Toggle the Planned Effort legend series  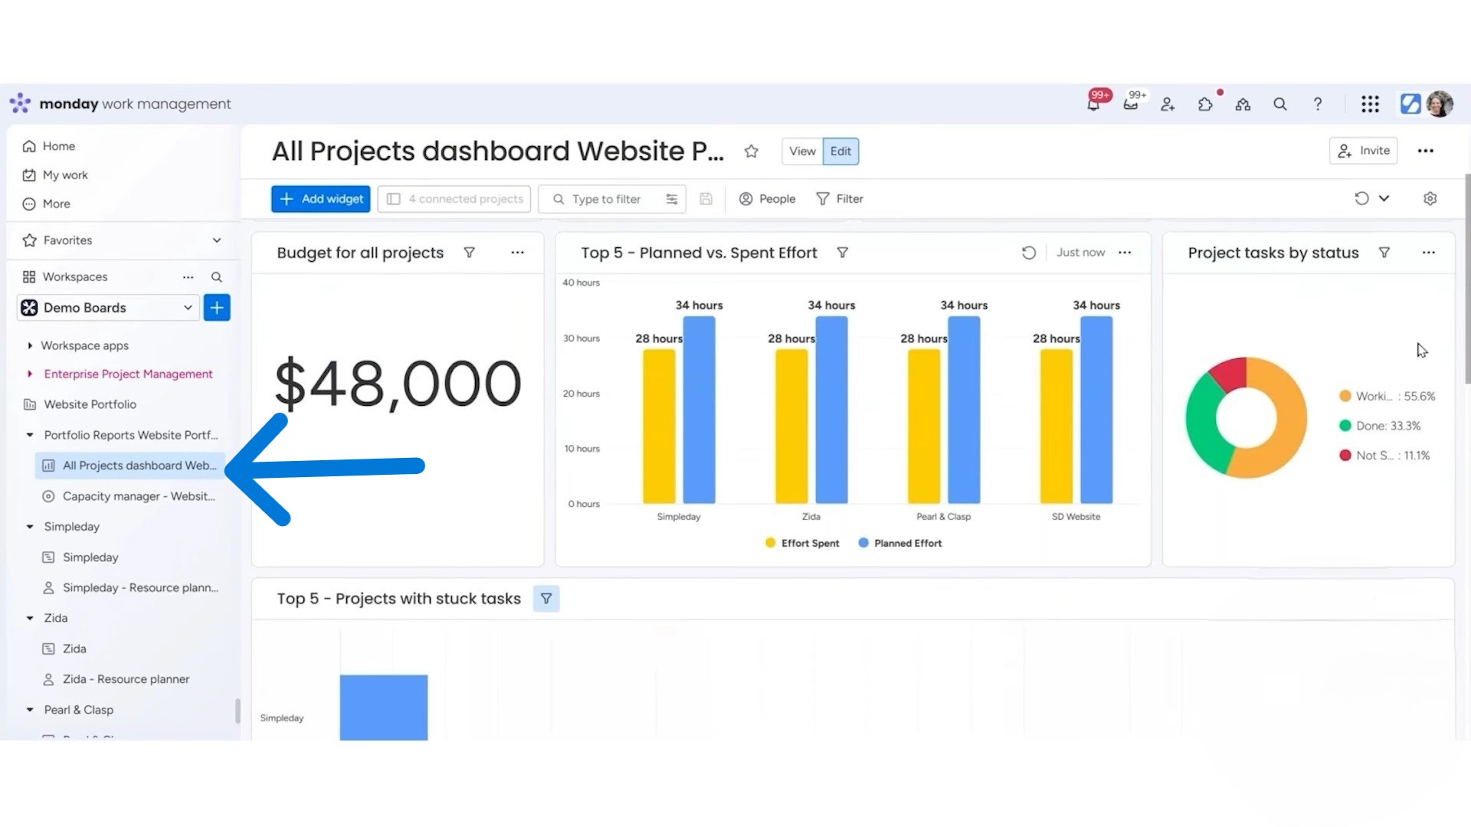[x=899, y=543]
